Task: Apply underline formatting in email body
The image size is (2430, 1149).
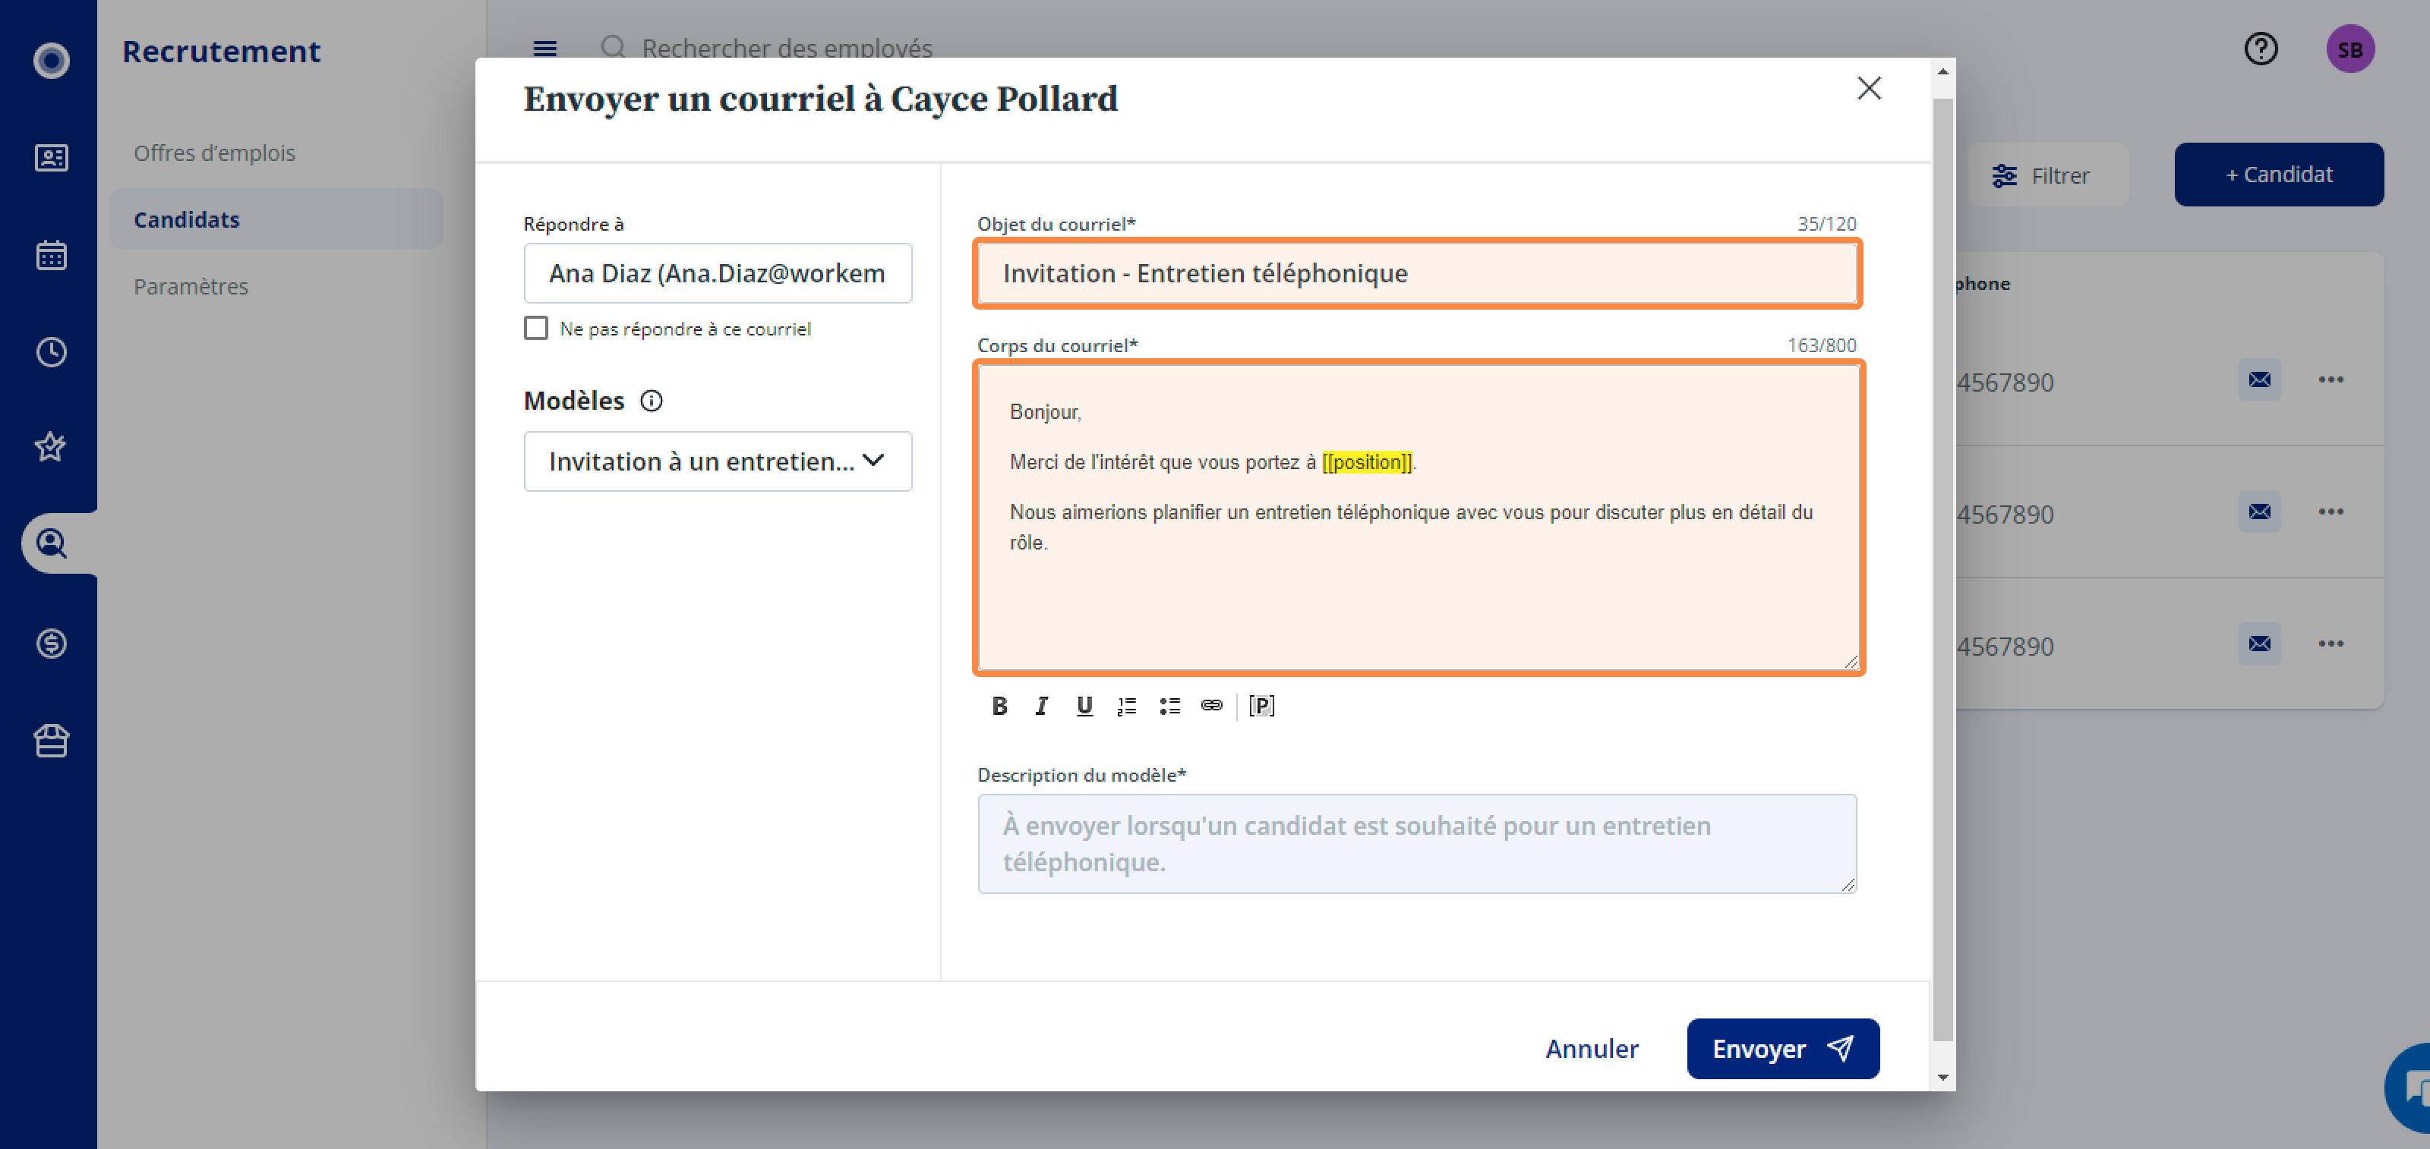Action: click(1084, 705)
